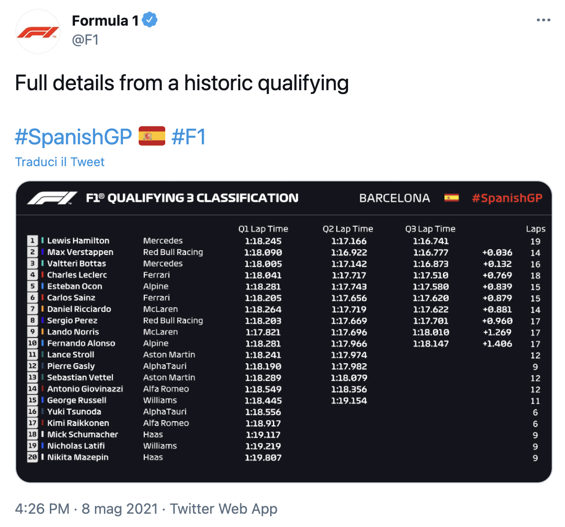Click the Q3 Lap Time column header

[x=430, y=229]
